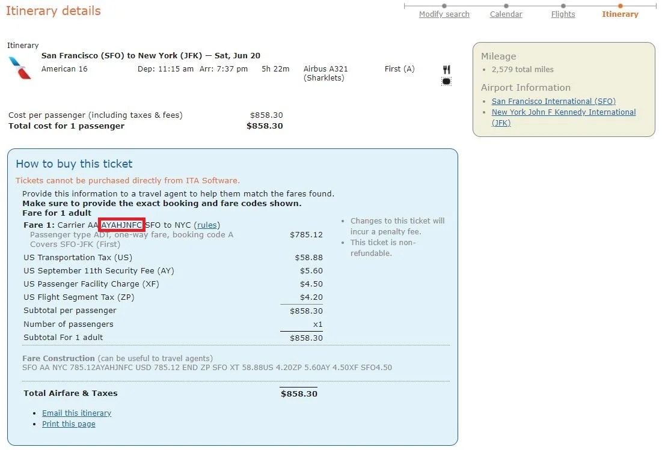662x450 pixels.
Task: Click Print this page
Action: pyautogui.click(x=69, y=424)
